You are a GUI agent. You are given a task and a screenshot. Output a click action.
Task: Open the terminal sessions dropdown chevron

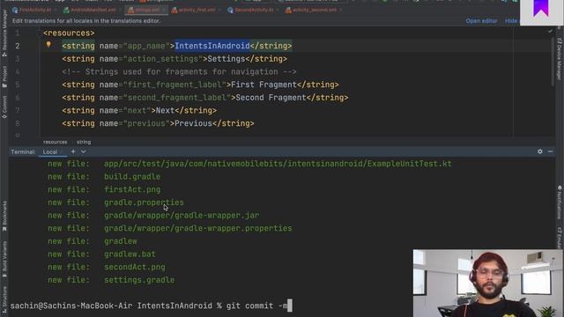click(x=84, y=151)
